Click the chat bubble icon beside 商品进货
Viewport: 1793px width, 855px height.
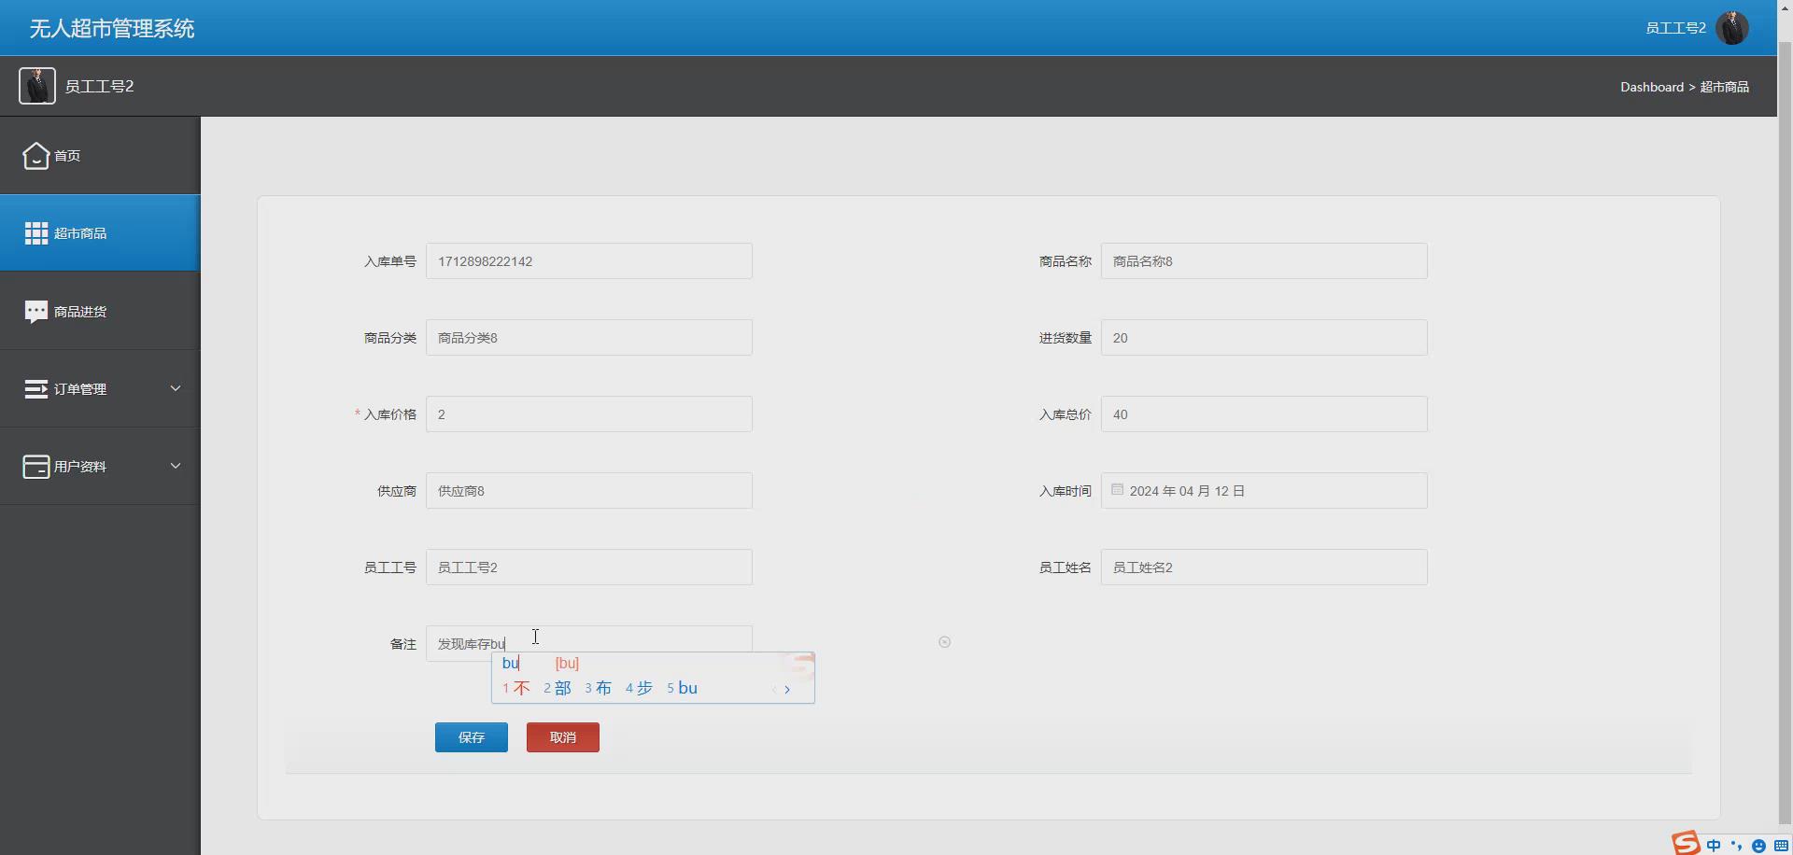click(35, 312)
